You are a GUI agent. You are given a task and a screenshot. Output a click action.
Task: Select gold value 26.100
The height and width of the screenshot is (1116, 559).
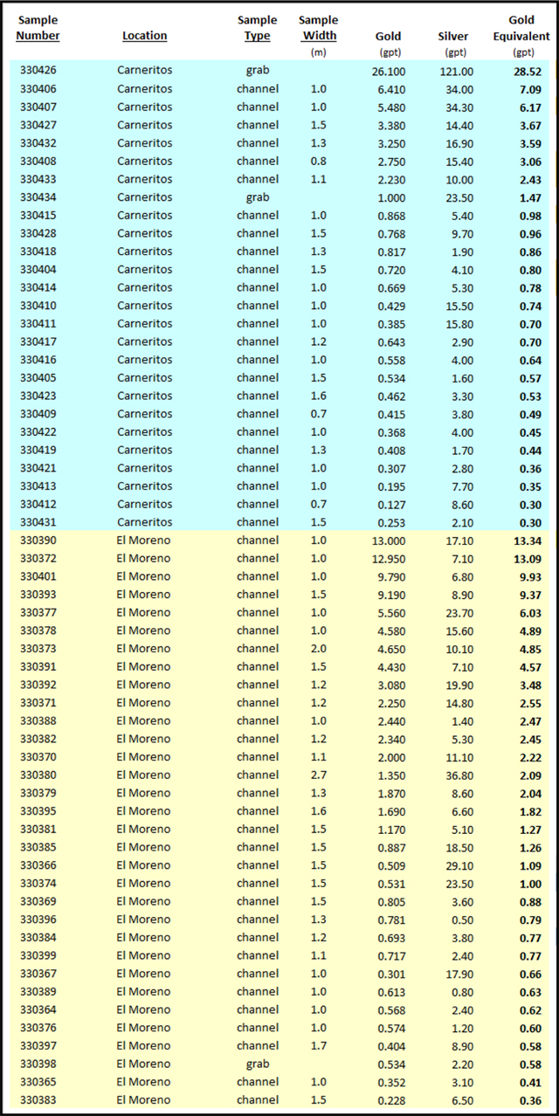point(389,71)
